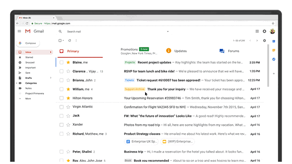Open the More options three-dot menu
Image resolution: width=292 pixels, height=164 pixels.
click(76, 40)
